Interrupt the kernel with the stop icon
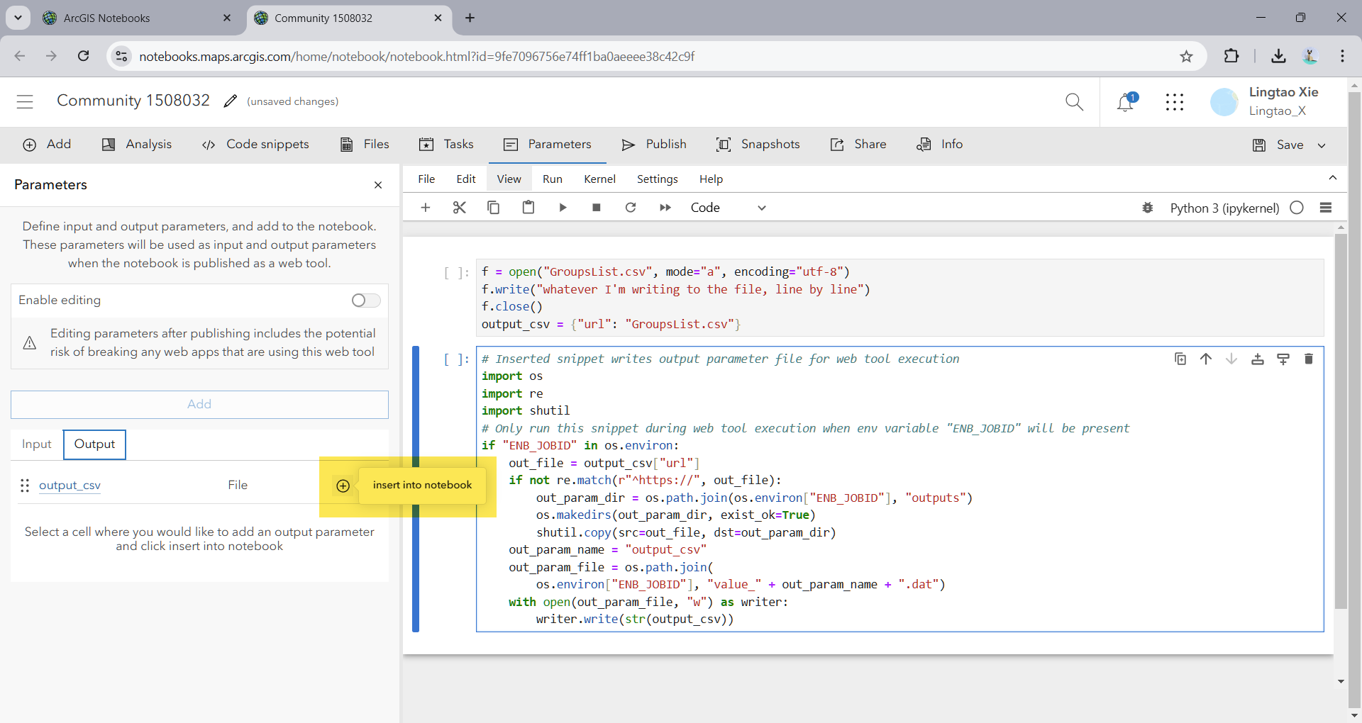Screen dimensions: 1362x723 597,207
